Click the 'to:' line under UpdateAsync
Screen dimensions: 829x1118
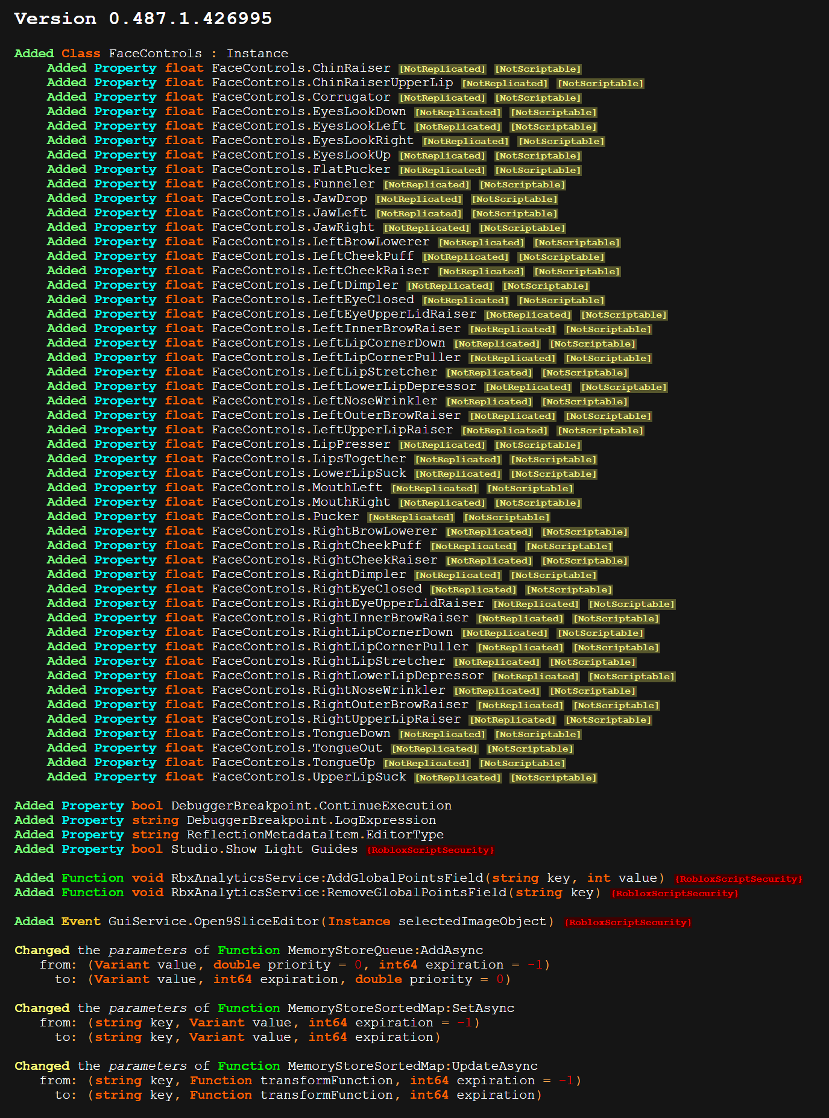(298, 1095)
